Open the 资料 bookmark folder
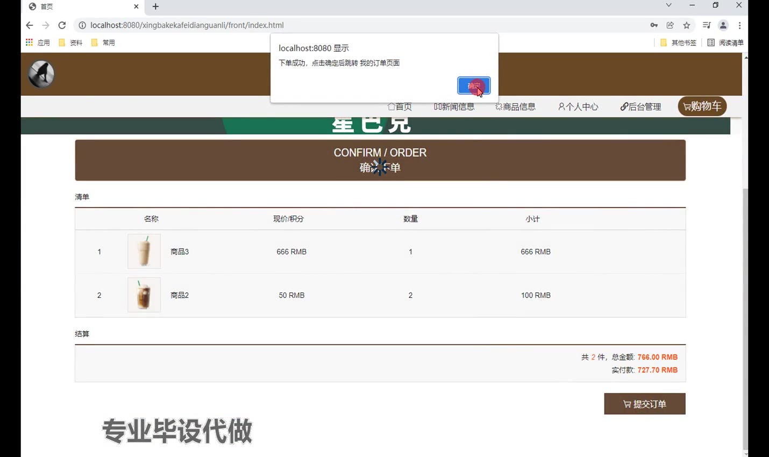This screenshot has height=457, width=769. point(70,42)
